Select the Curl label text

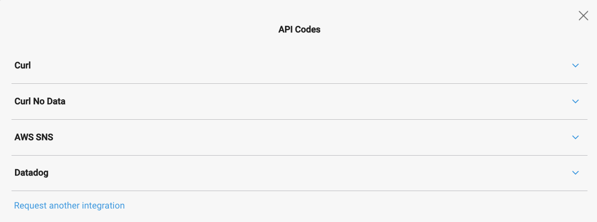23,65
